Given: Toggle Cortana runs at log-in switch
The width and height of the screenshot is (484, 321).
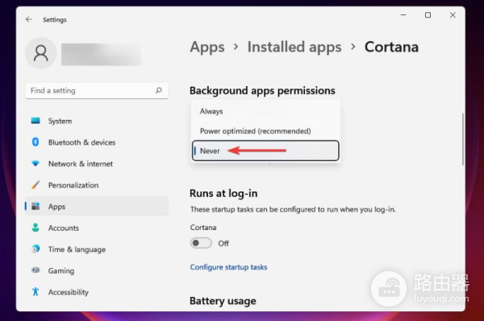Looking at the screenshot, I should [201, 243].
